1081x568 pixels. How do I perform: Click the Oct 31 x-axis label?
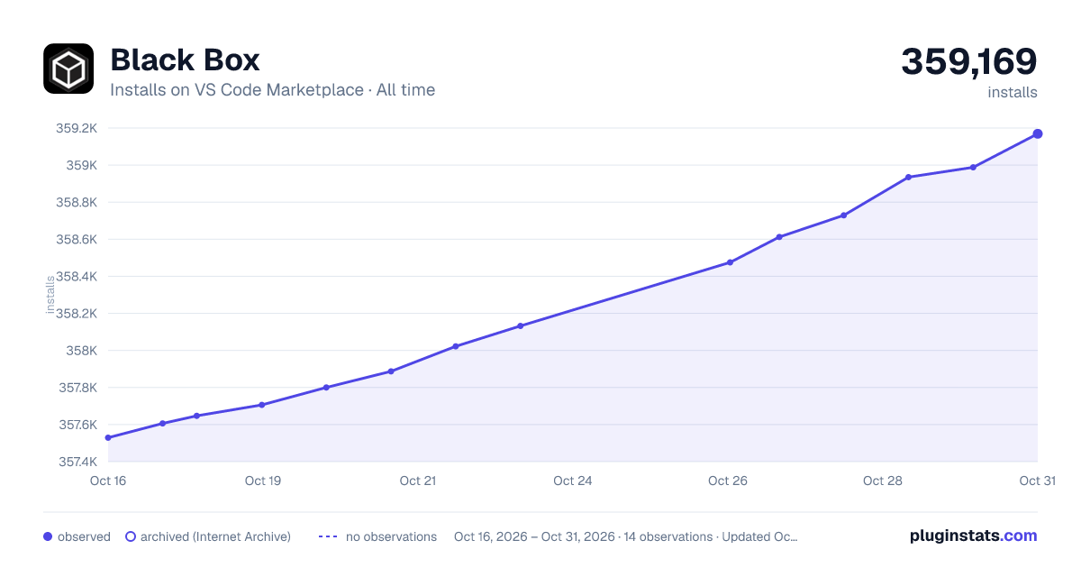pos(1037,481)
